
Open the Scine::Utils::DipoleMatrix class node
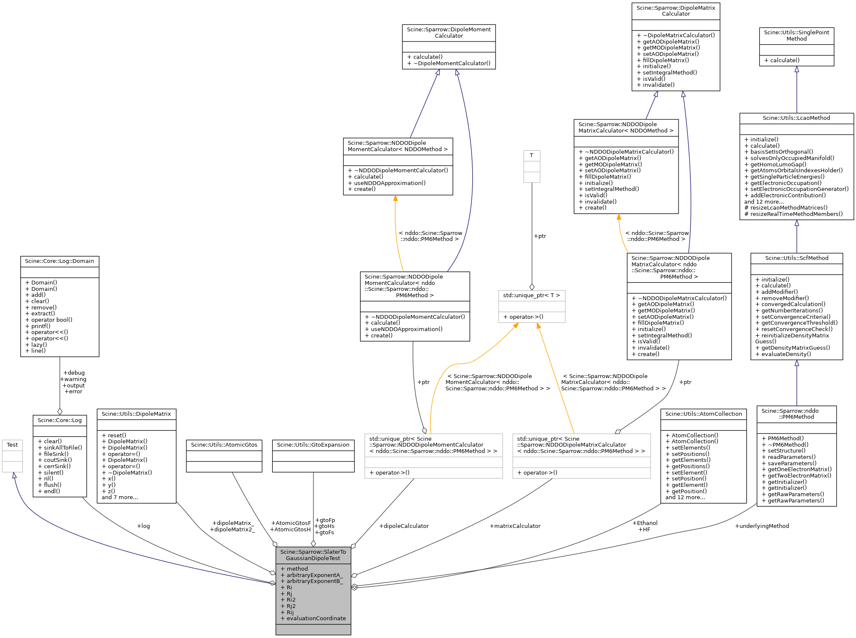click(136, 456)
